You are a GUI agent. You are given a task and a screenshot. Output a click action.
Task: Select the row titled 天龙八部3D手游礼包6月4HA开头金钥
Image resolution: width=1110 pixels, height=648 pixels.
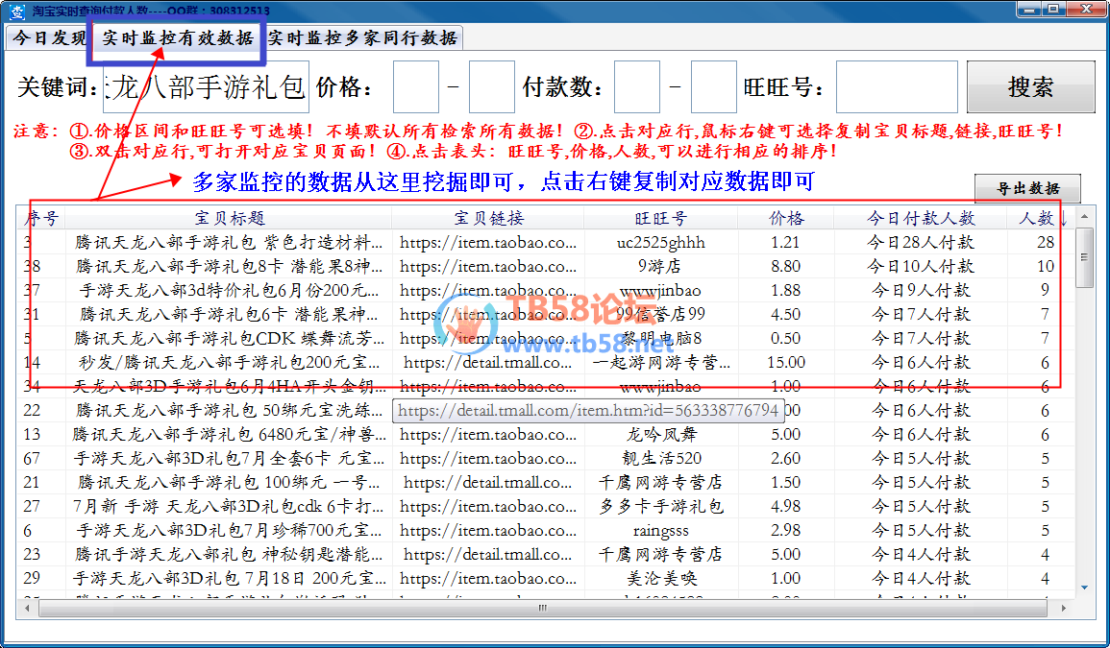545,386
